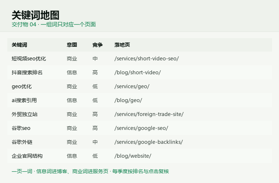The width and height of the screenshot is (279, 183).
Task: Click the path /services/google-seo/
Action: tap(141, 128)
